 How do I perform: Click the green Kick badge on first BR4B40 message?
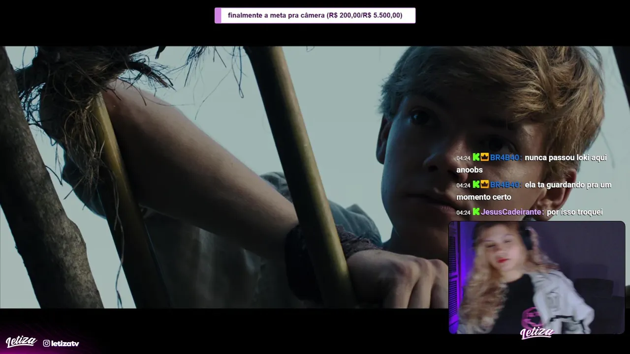tap(476, 157)
